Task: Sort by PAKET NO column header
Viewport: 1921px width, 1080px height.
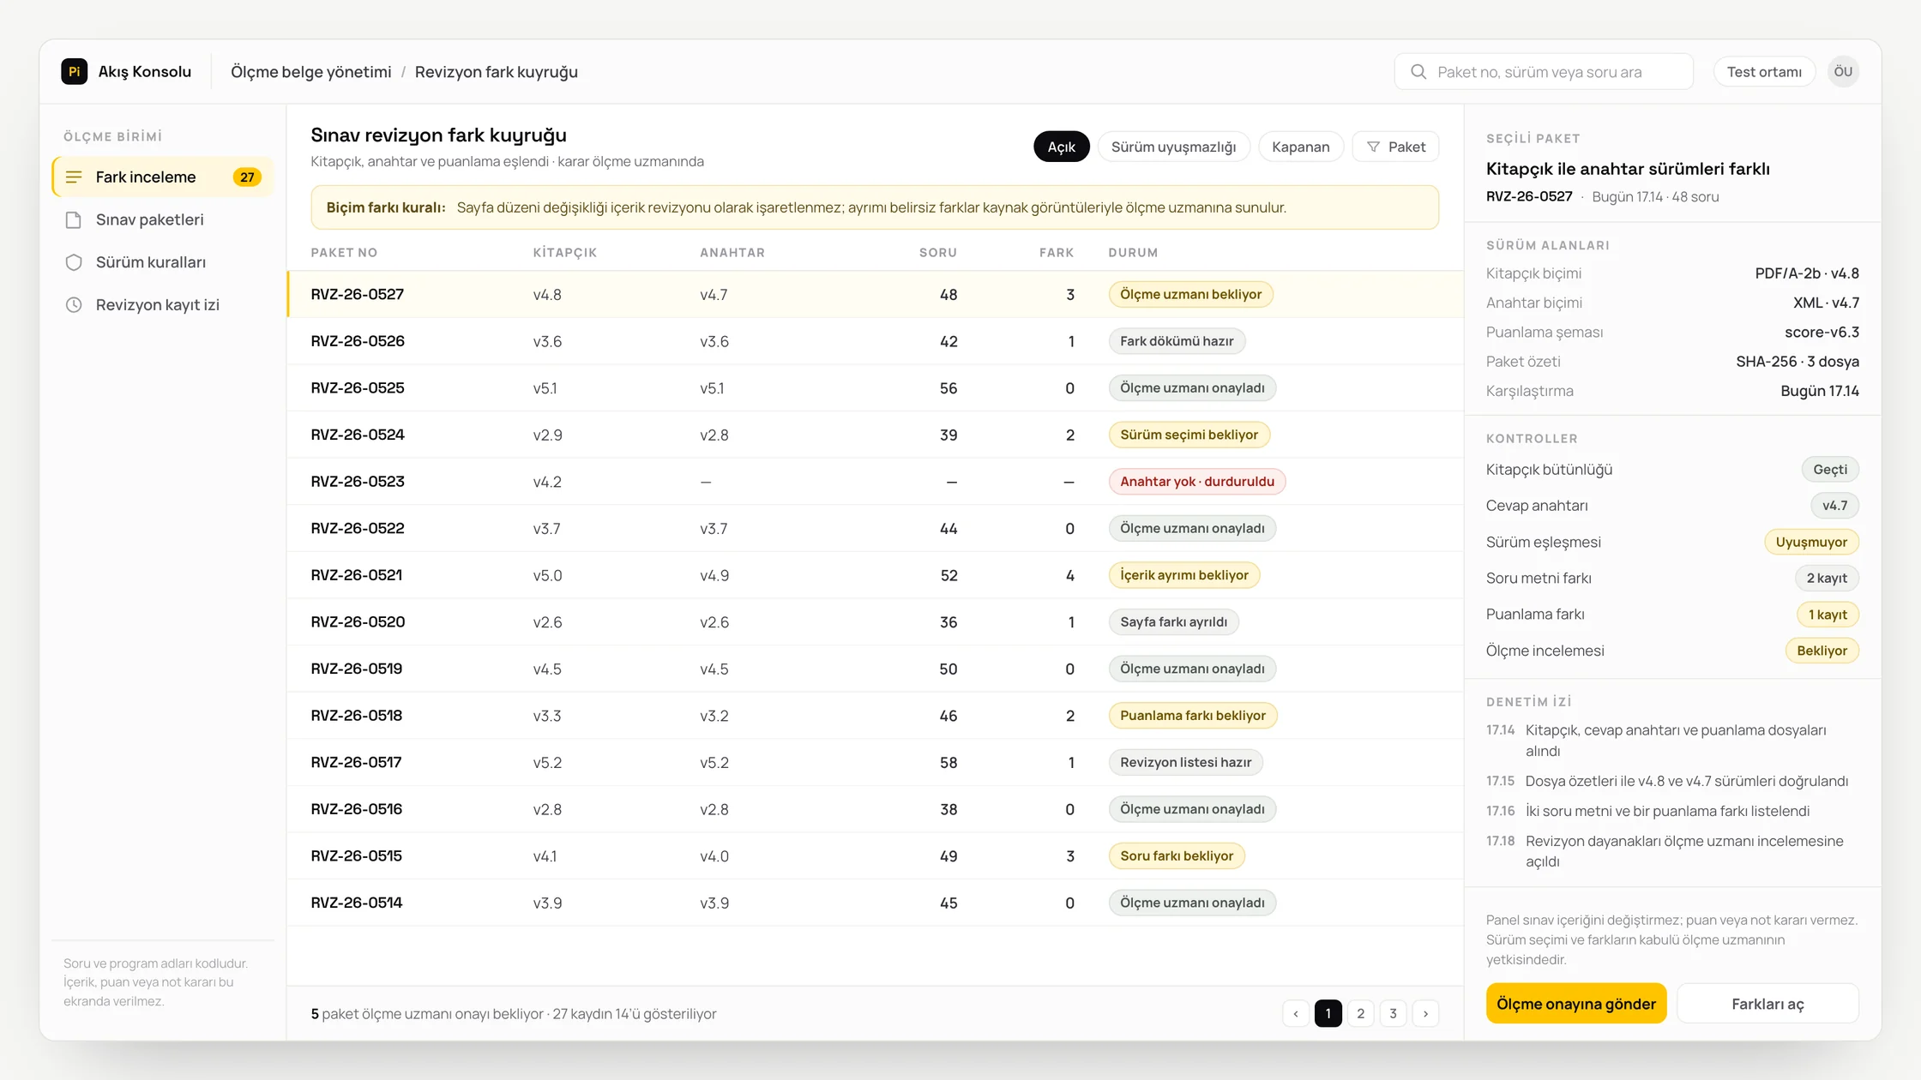Action: (x=344, y=253)
